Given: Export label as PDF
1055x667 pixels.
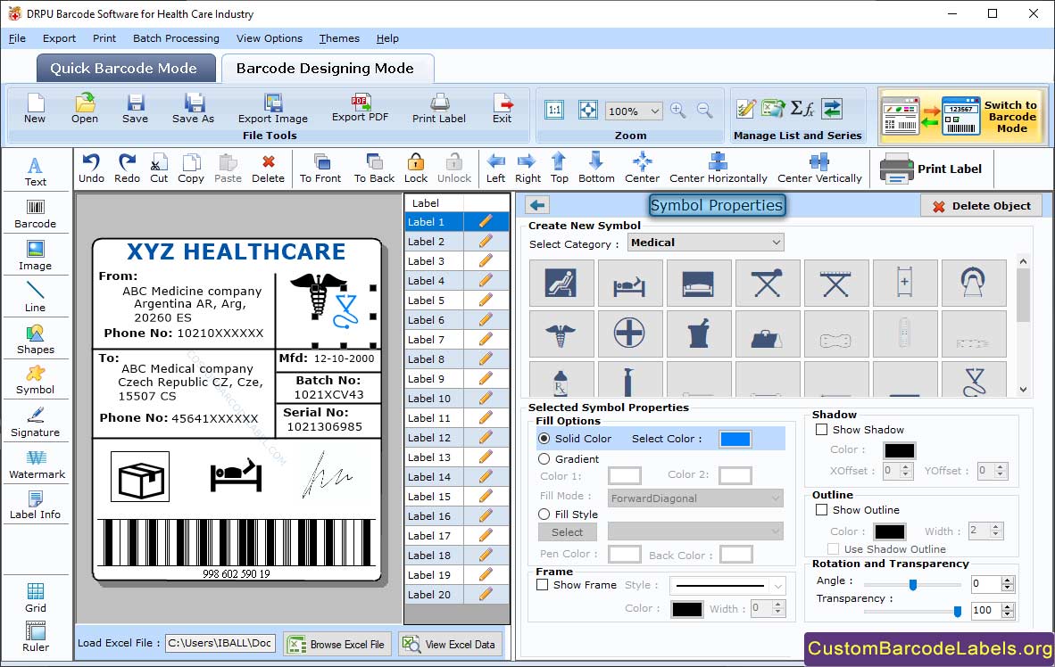Looking at the screenshot, I should click(360, 108).
